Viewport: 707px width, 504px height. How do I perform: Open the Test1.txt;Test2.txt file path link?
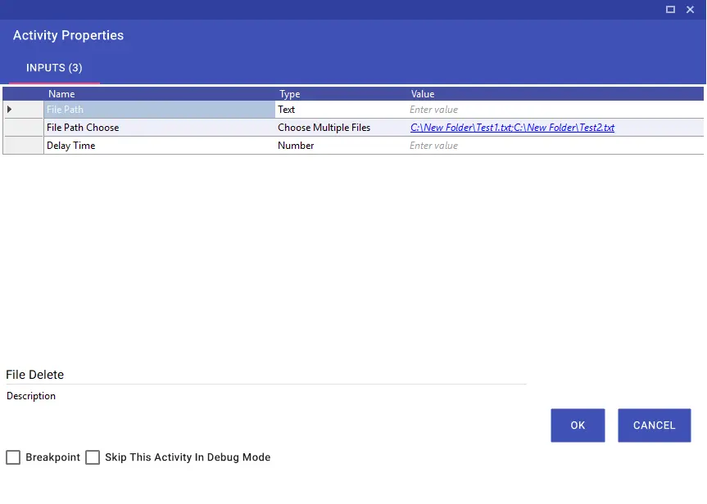click(x=512, y=128)
